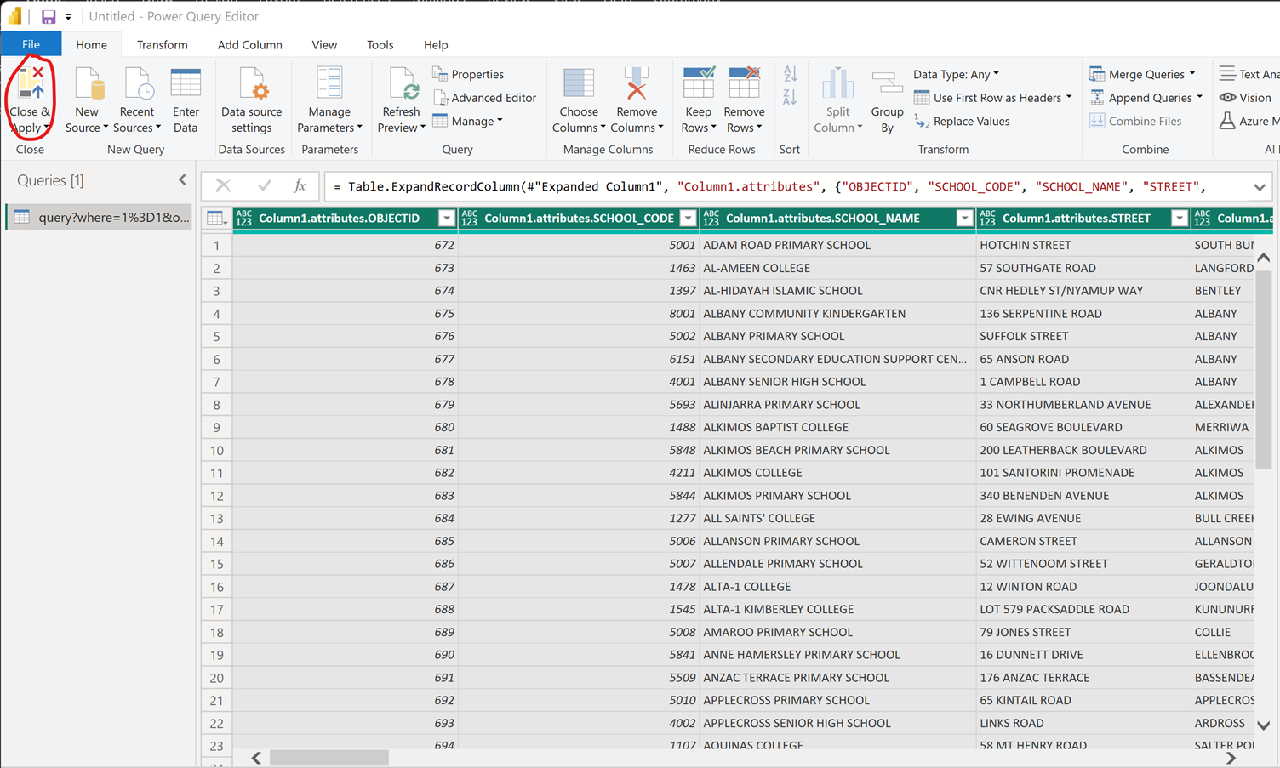This screenshot has height=768, width=1280.
Task: Switch to the Tools tab
Action: pyautogui.click(x=380, y=44)
